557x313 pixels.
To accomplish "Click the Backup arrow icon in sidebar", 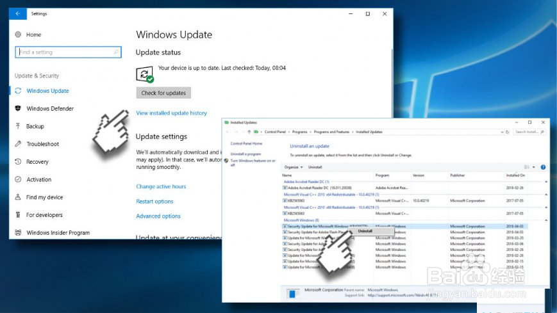I will [x=18, y=126].
